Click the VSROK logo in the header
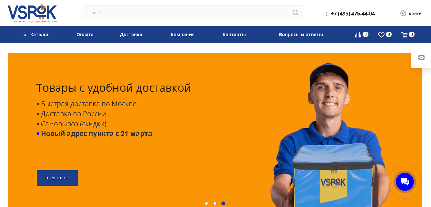431x207 pixels. point(32,13)
